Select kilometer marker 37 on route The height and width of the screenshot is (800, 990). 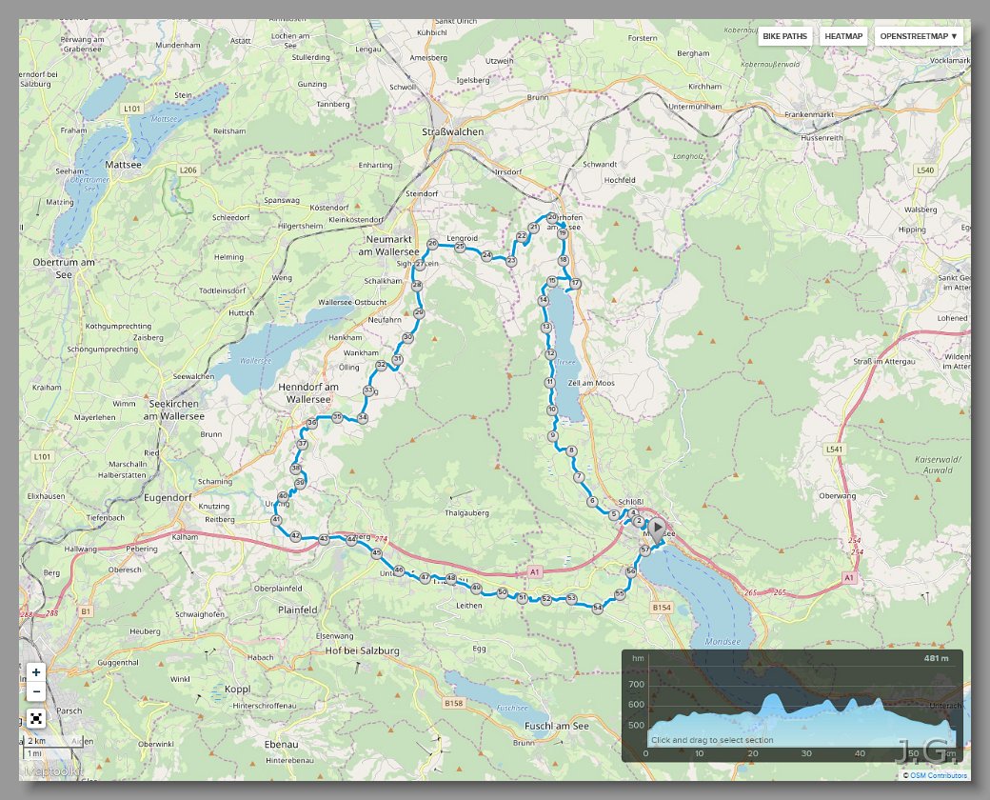coord(303,444)
